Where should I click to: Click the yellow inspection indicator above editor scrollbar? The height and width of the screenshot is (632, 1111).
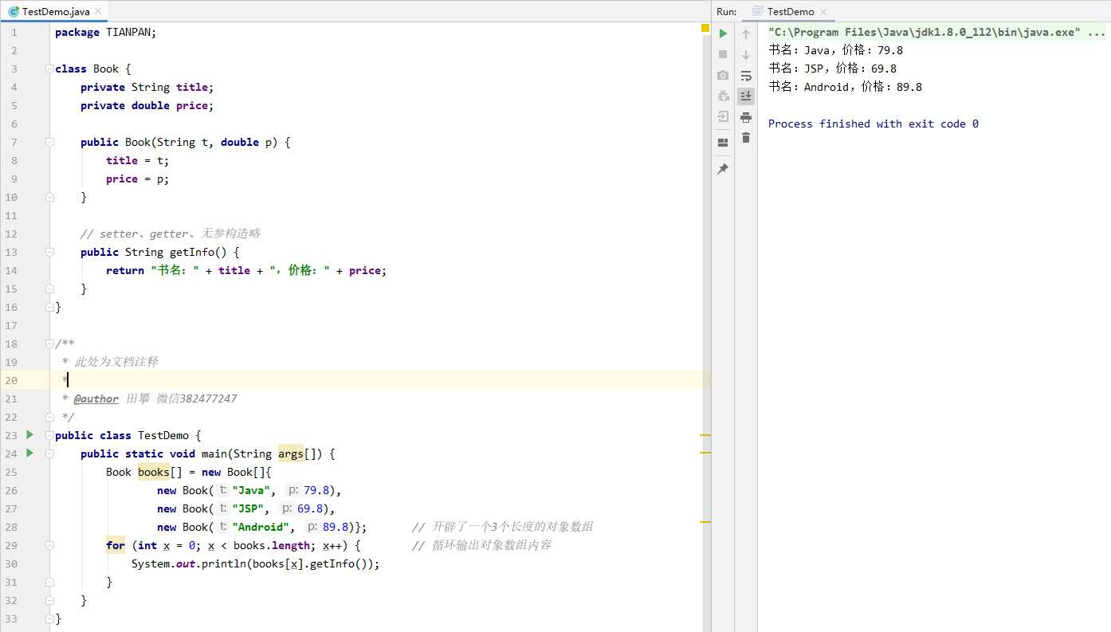click(705, 28)
